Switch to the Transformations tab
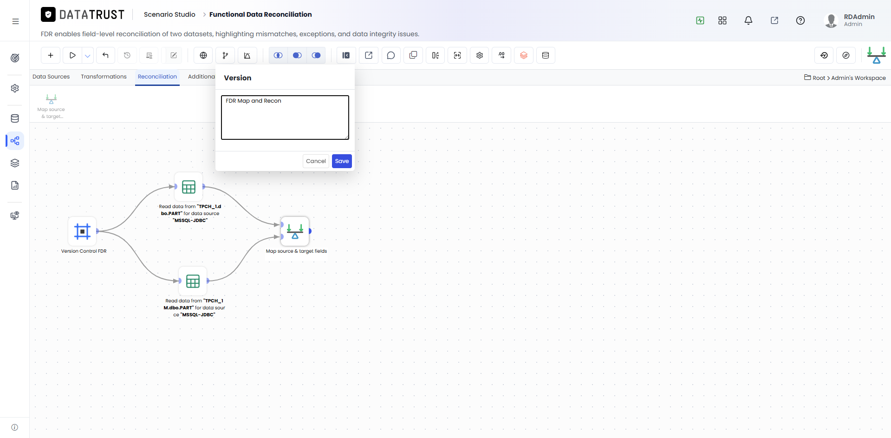 (104, 77)
